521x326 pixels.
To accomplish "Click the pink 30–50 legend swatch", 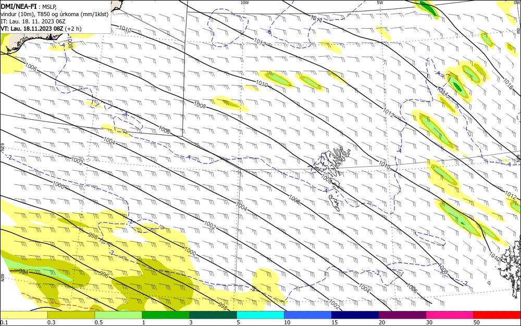I will click(x=450, y=315).
